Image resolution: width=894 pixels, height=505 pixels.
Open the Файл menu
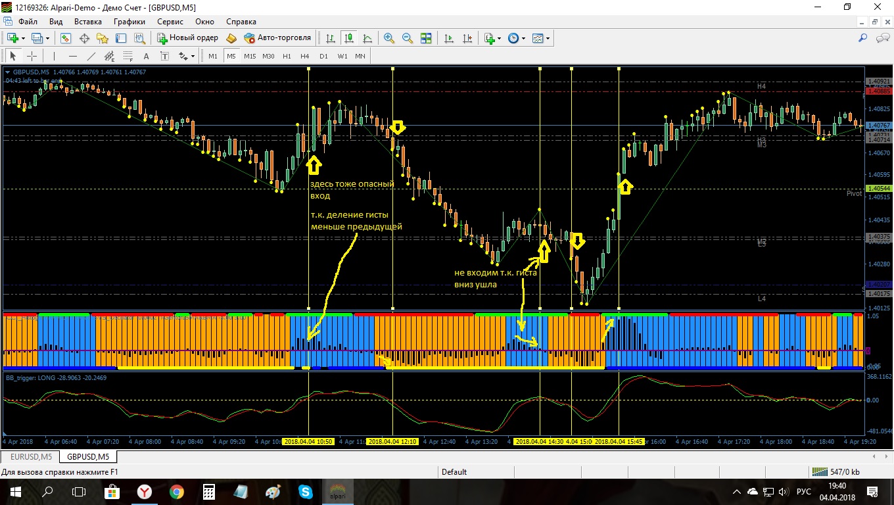(28, 22)
